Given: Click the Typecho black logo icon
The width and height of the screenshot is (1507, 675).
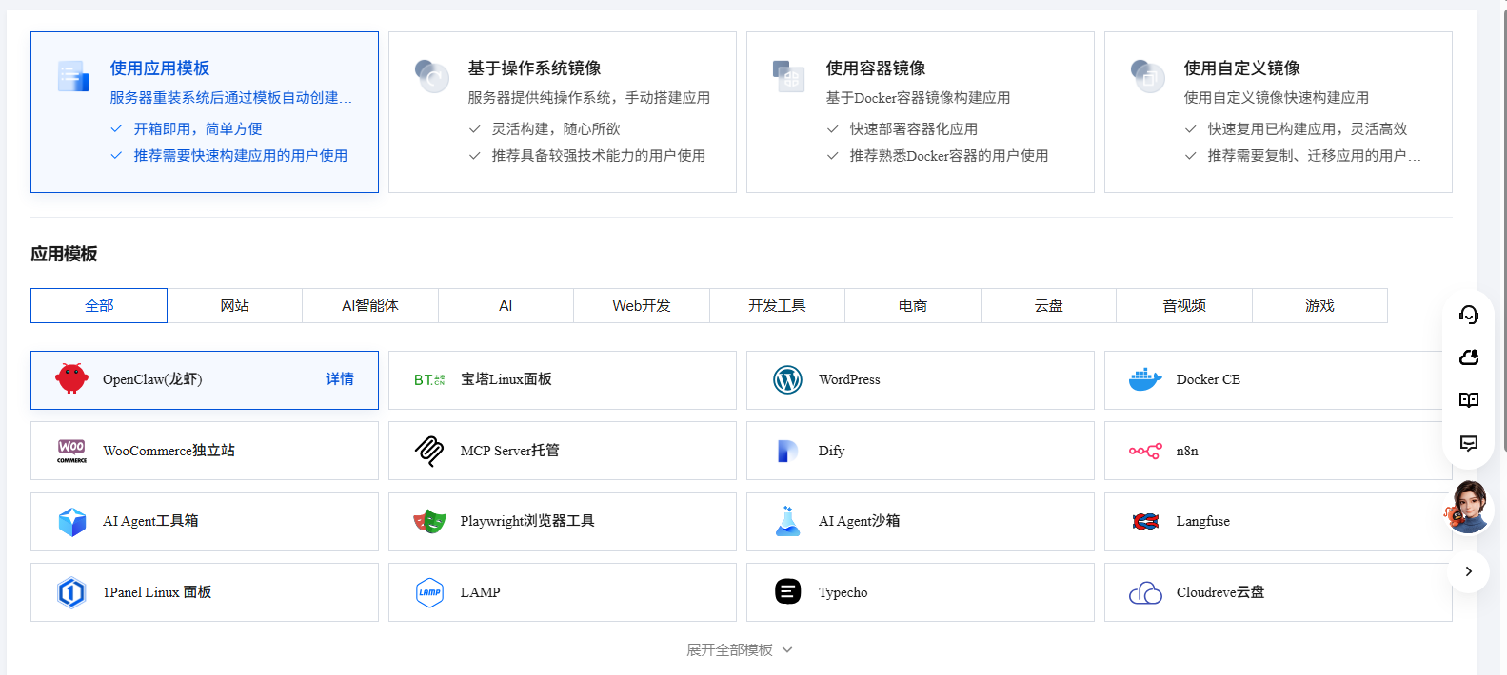Looking at the screenshot, I should pos(787,592).
